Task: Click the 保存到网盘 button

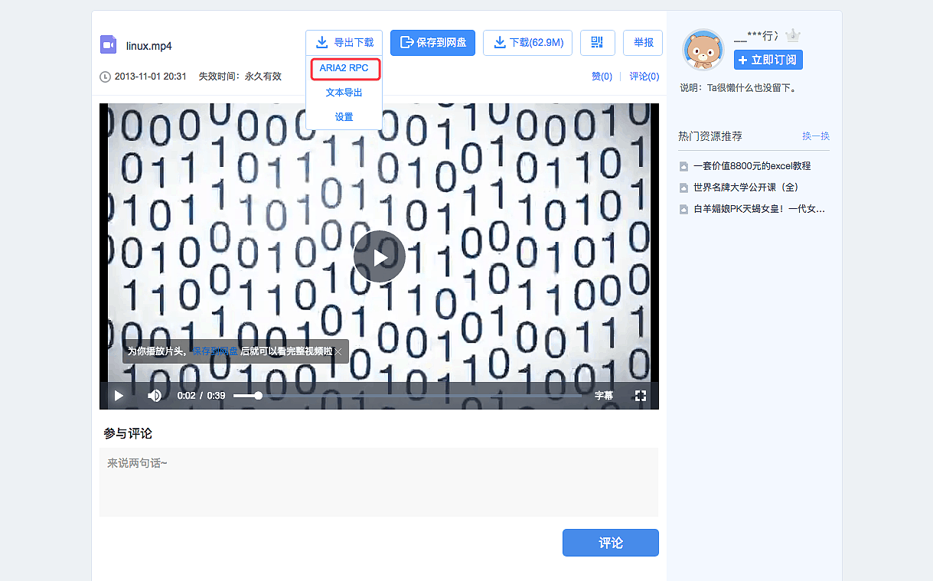Action: coord(432,43)
